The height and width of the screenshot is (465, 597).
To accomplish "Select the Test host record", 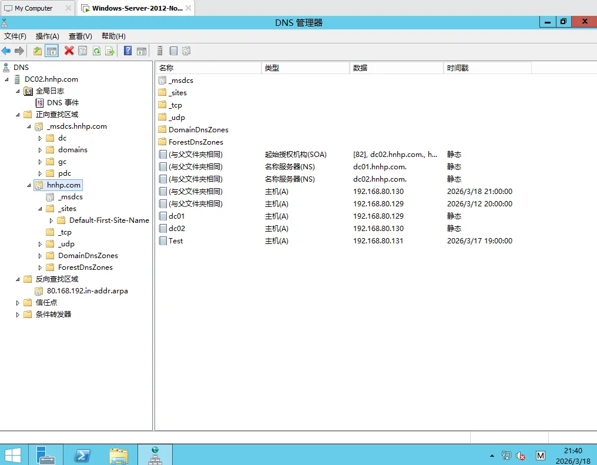I will tap(175, 240).
